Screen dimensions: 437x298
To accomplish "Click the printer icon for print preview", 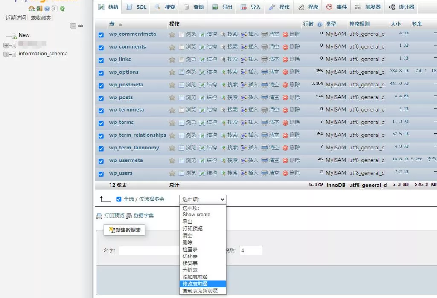I will 99,216.
